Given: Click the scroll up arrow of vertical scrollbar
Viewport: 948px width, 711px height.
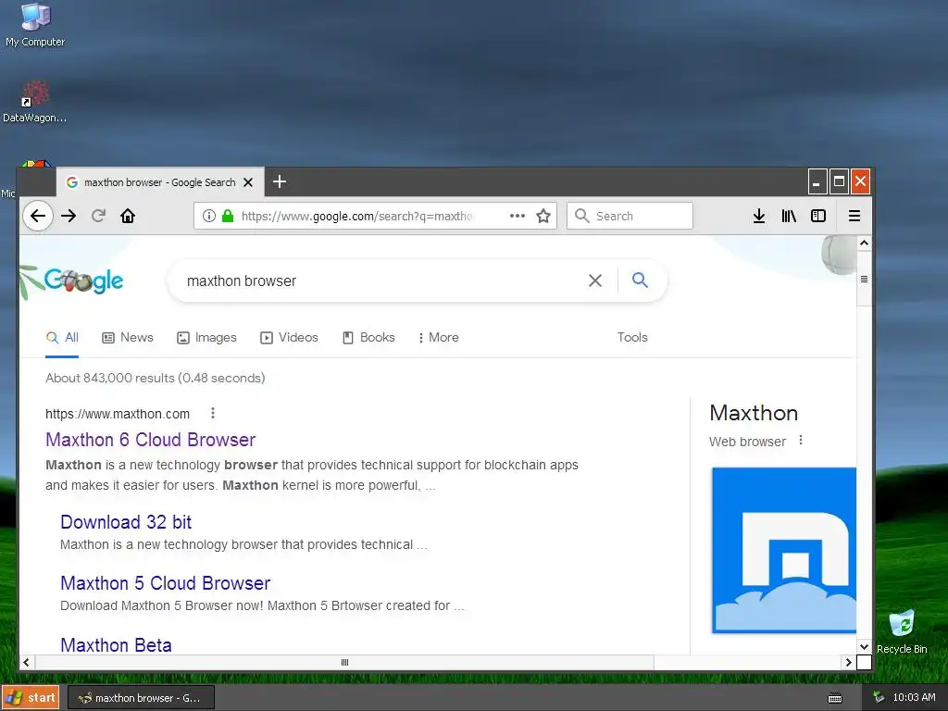Looking at the screenshot, I should 864,243.
